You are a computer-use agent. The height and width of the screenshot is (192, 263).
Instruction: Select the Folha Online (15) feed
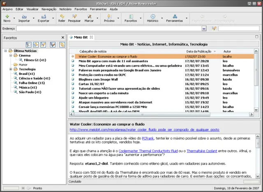pos(32,83)
